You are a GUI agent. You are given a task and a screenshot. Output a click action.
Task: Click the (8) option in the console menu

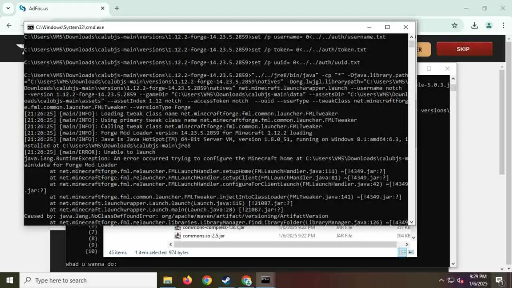click(93, 238)
